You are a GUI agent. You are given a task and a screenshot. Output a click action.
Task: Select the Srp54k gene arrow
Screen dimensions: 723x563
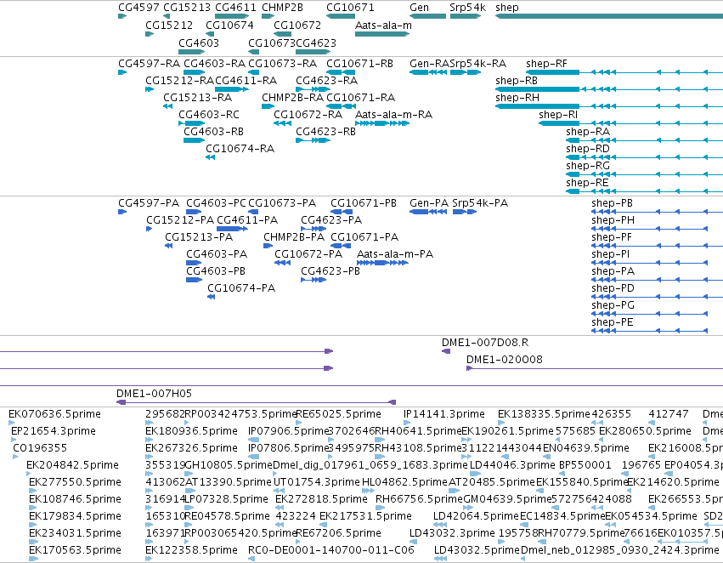(x=466, y=16)
